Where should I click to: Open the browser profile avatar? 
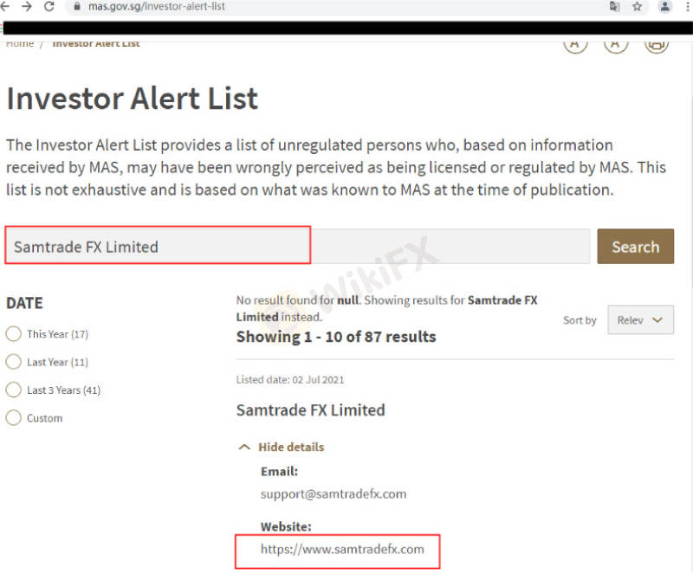click(x=664, y=6)
